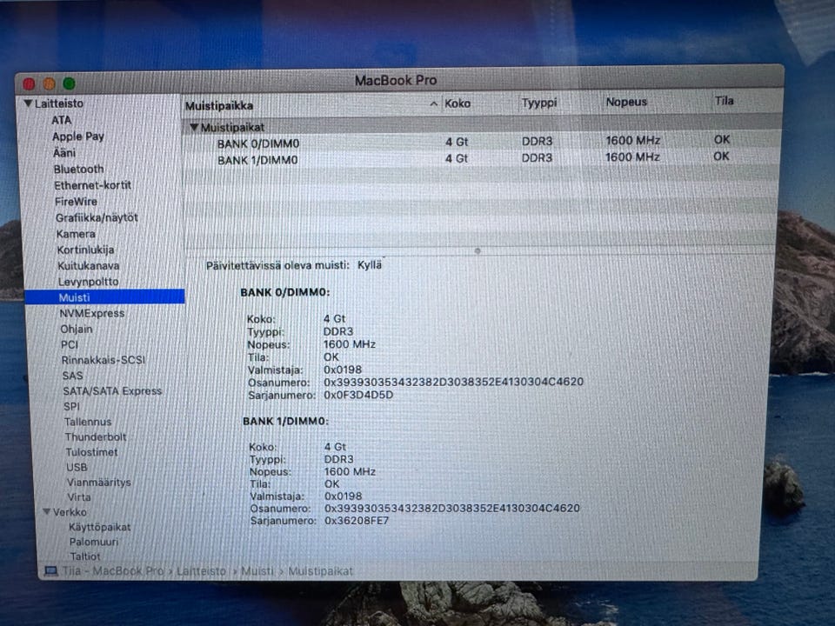This screenshot has width=835, height=626.
Task: Click Muisti in the path bar
Action: (257, 570)
